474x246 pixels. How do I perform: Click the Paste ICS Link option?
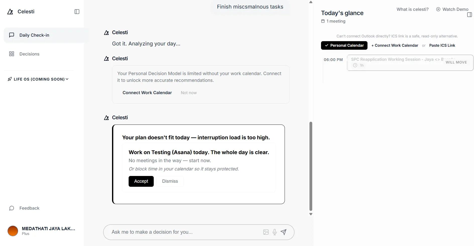(442, 45)
